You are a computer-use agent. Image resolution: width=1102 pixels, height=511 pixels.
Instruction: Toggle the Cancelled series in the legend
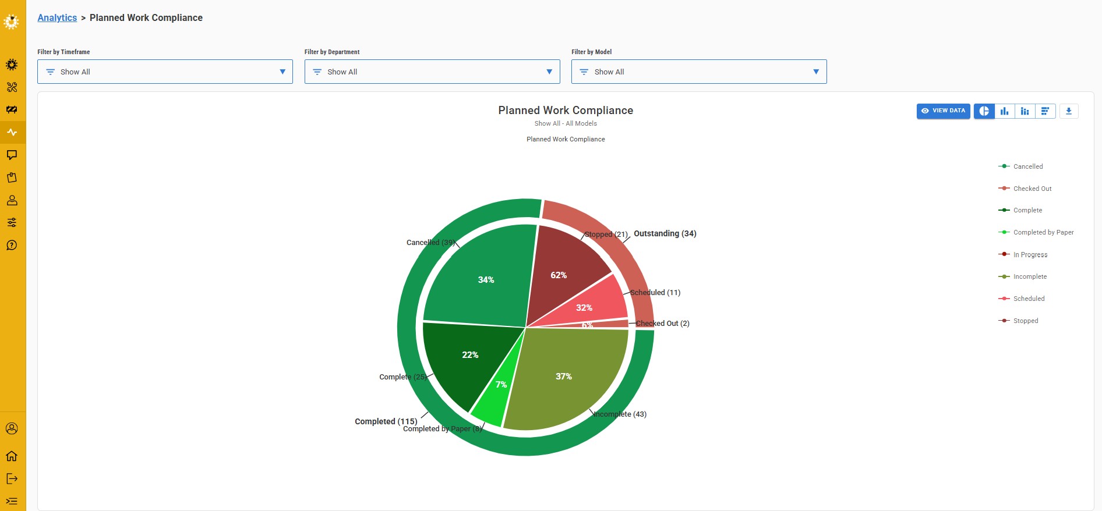click(1027, 166)
